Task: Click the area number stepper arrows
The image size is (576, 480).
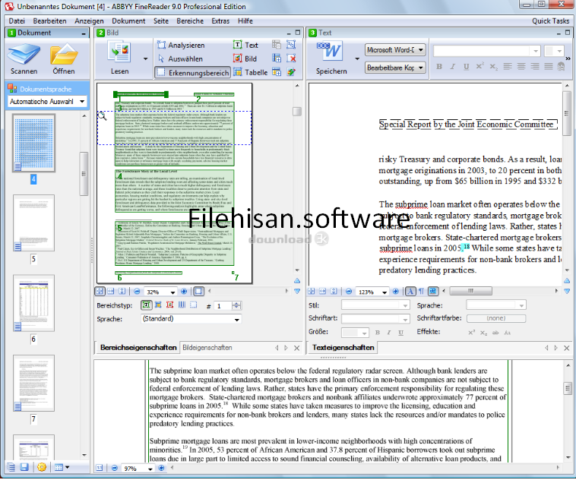Action: [236, 305]
